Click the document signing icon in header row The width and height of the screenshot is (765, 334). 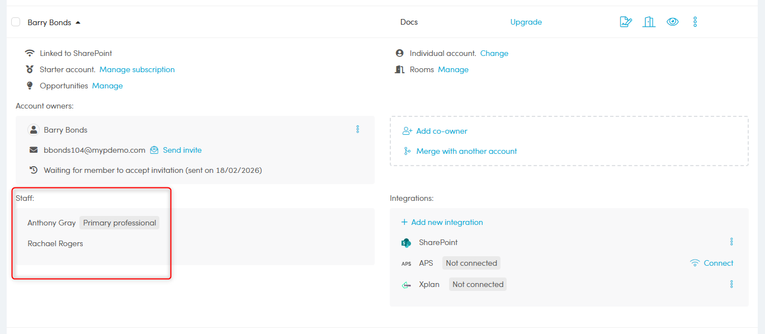click(x=626, y=22)
